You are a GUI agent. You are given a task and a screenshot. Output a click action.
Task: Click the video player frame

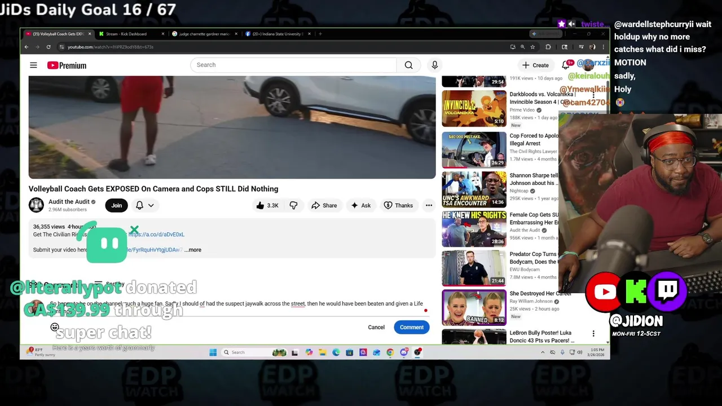[x=232, y=127]
